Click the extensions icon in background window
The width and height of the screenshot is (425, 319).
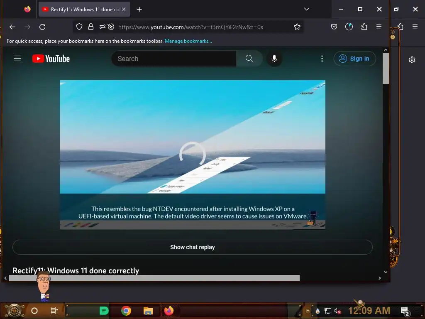click(x=401, y=27)
